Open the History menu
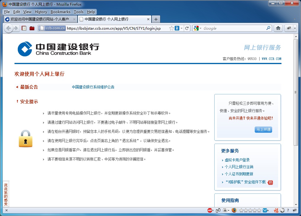 41,12
